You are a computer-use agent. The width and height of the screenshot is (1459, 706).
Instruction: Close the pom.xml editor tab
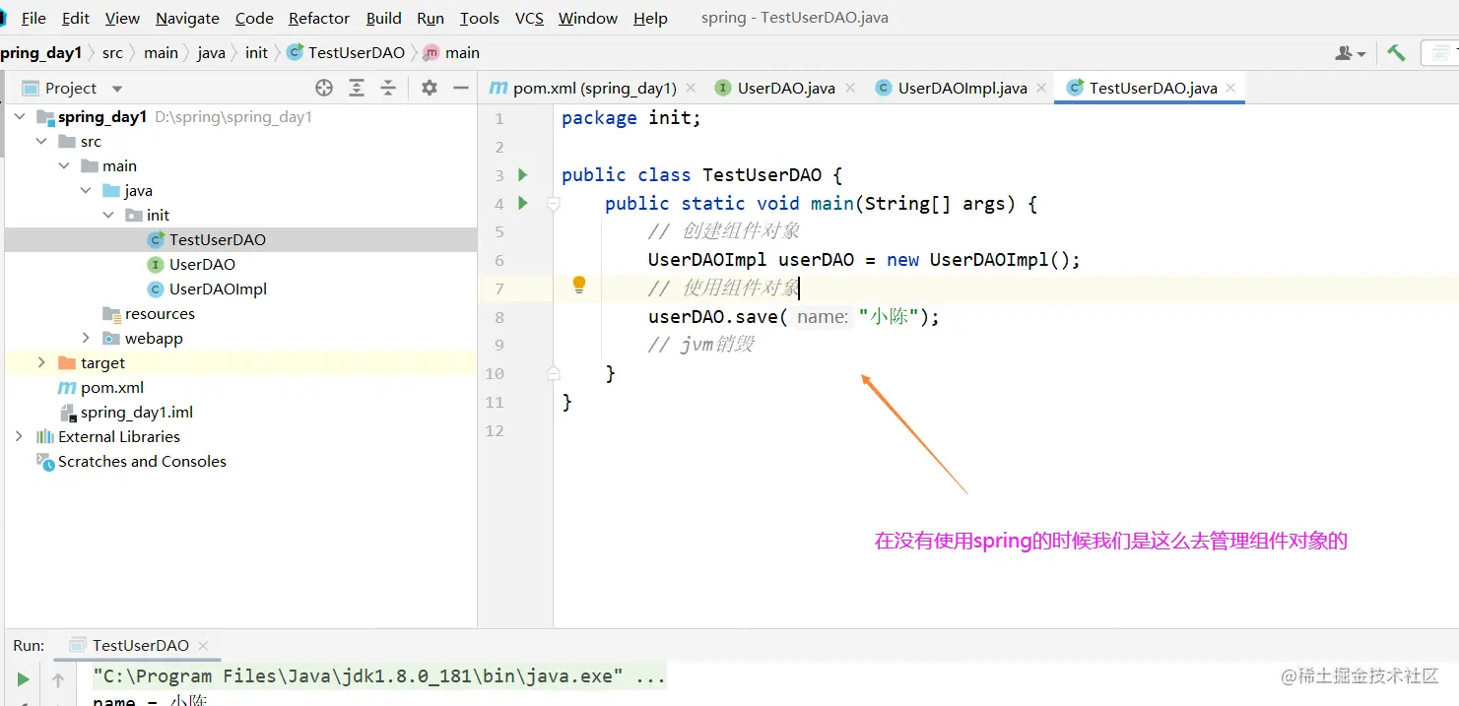[x=691, y=88]
